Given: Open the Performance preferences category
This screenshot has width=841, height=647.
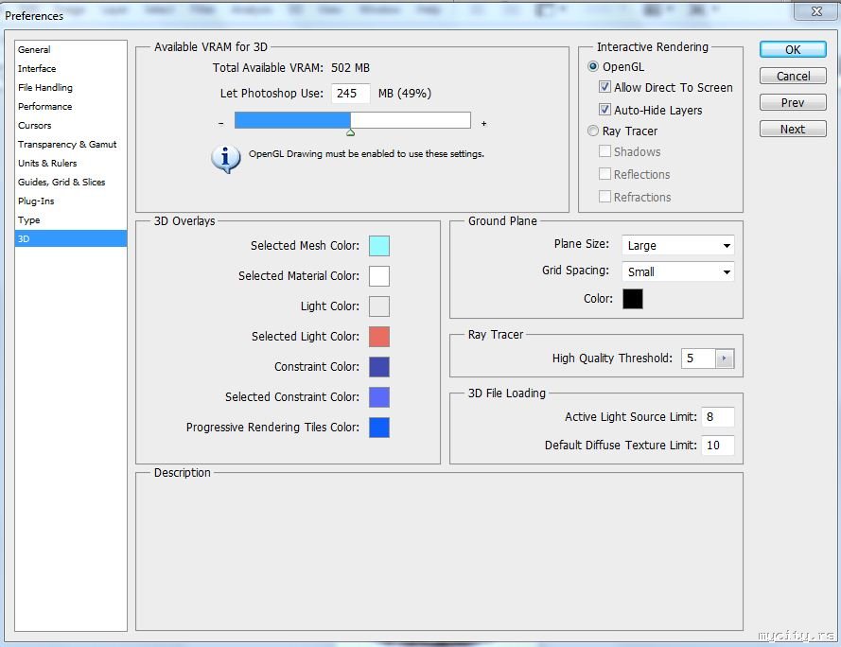Looking at the screenshot, I should click(x=71, y=106).
